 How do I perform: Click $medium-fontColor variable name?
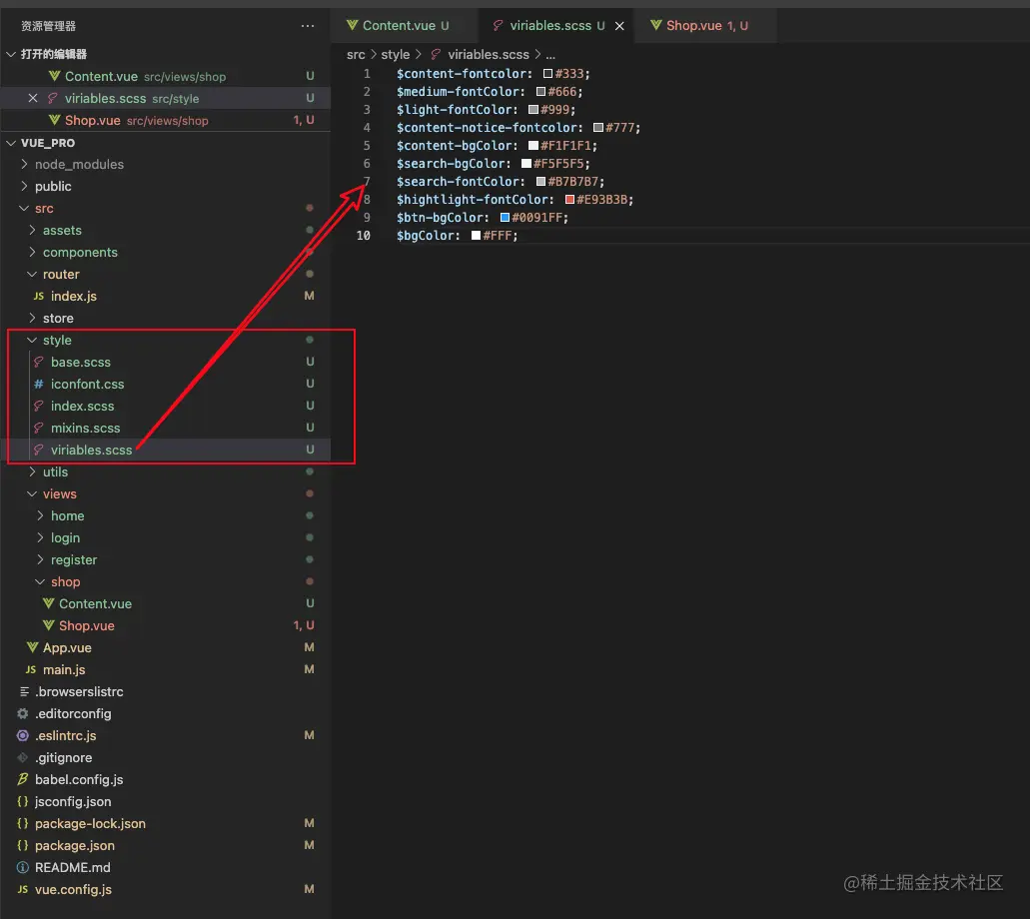point(458,91)
